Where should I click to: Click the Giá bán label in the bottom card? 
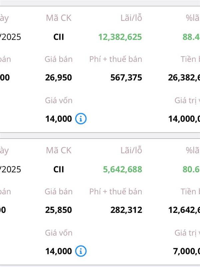59,192
